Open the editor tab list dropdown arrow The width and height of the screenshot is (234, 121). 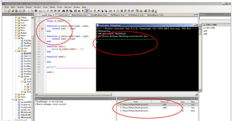(x=195, y=15)
